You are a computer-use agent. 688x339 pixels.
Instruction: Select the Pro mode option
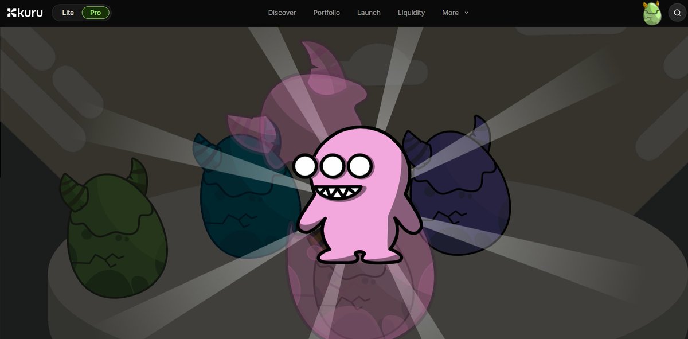[x=95, y=13]
